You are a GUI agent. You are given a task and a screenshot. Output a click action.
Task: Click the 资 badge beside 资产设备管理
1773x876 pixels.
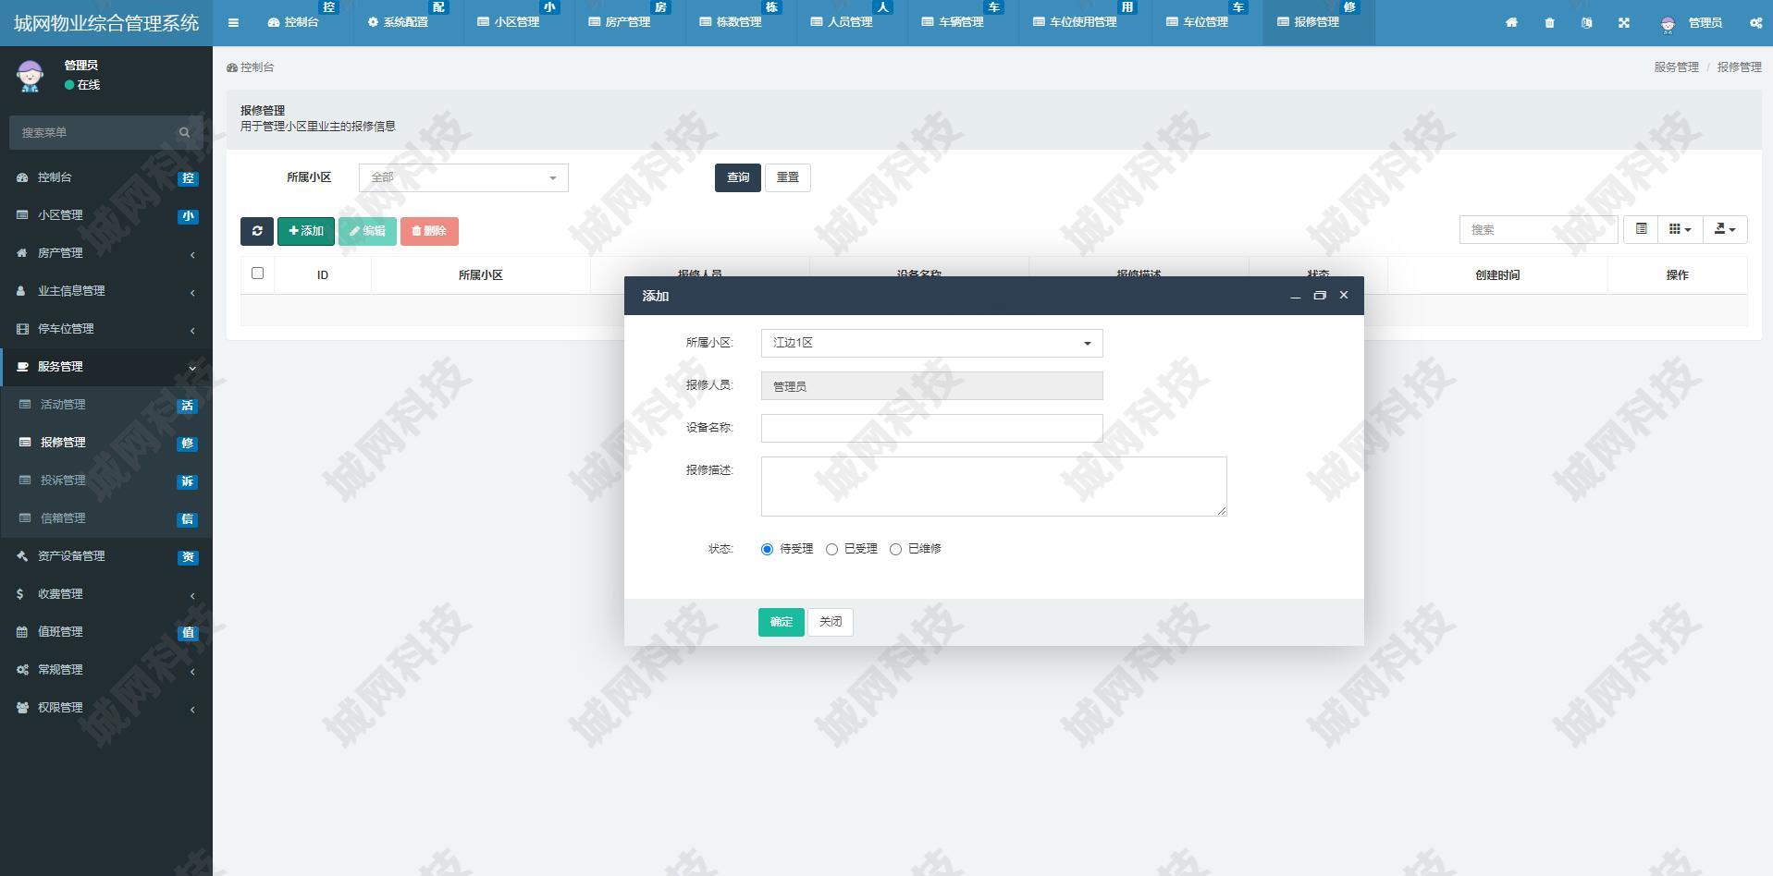click(188, 557)
